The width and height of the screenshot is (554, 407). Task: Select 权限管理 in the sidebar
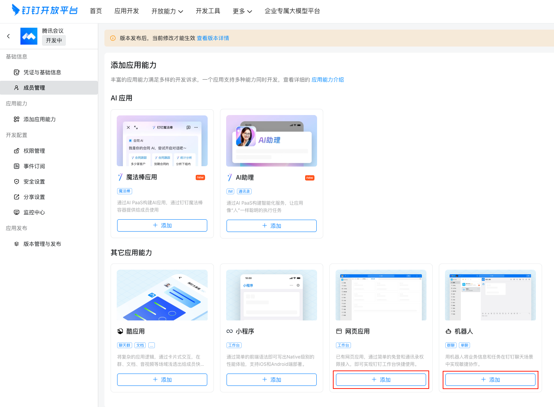click(49, 151)
